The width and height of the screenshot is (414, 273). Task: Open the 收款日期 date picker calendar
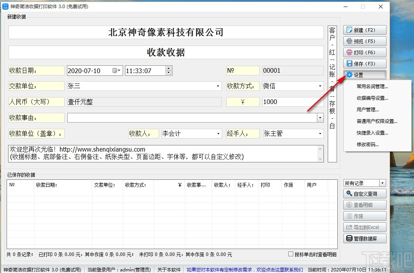115,70
